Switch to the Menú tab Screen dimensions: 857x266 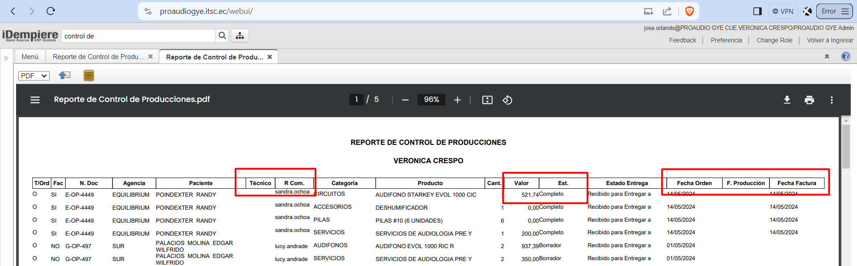coord(30,57)
